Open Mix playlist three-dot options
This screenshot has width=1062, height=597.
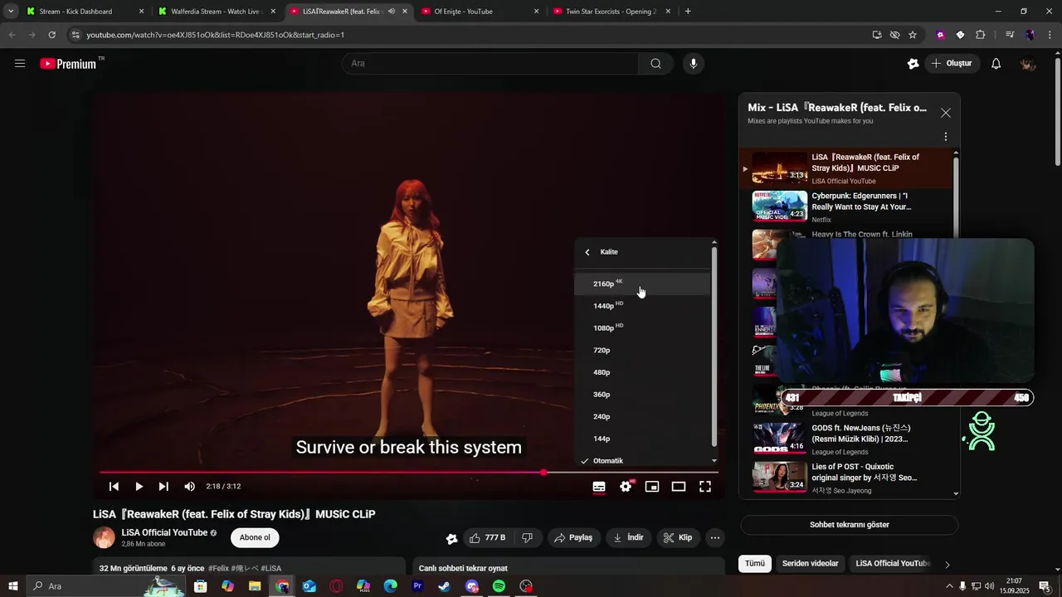point(946,137)
